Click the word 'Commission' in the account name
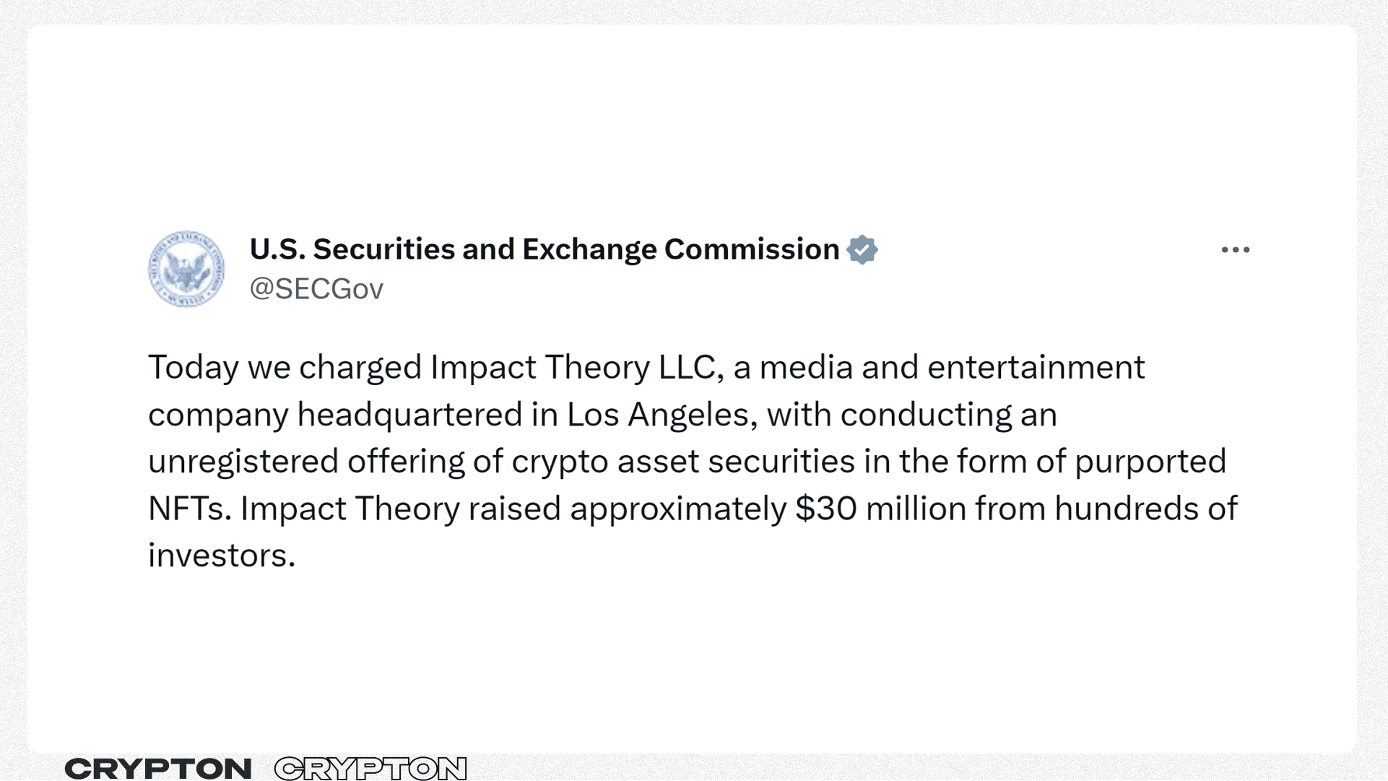This screenshot has width=1388, height=781. (x=752, y=249)
